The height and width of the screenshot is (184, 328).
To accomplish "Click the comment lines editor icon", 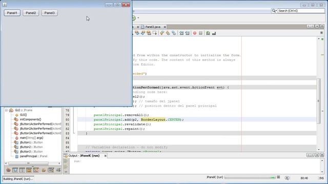I will pos(208,33).
